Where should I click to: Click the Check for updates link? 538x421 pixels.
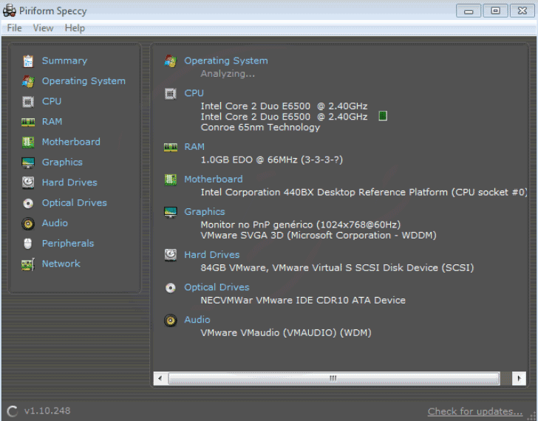pos(474,411)
